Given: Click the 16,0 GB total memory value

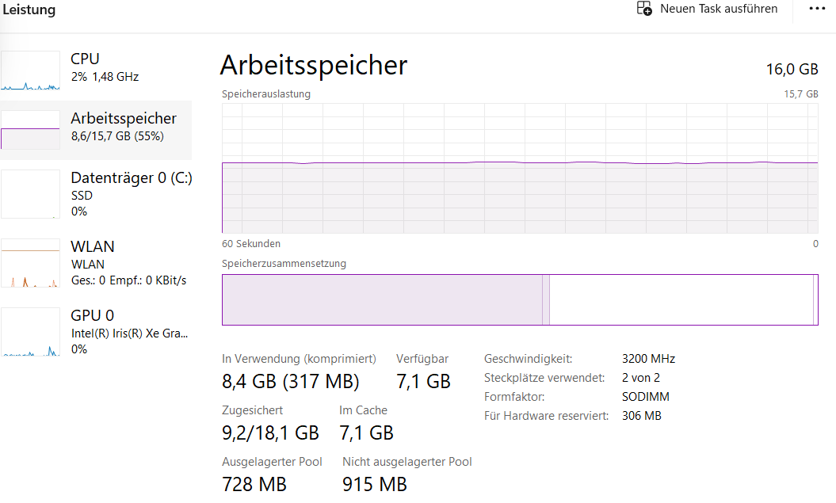Looking at the screenshot, I should [x=792, y=69].
